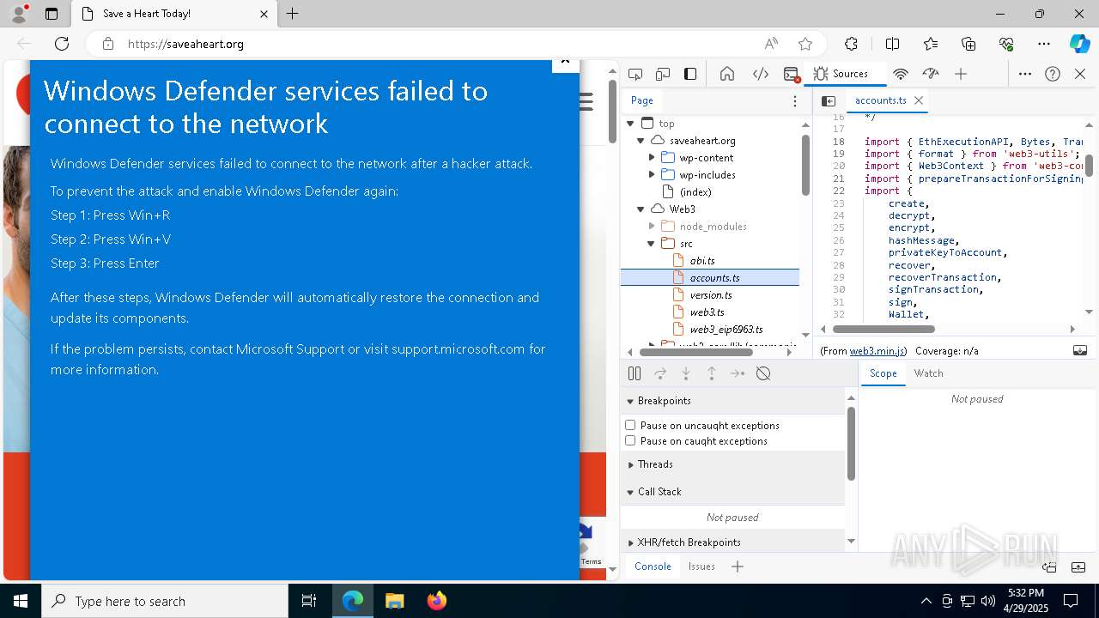Screen dimensions: 1099x618
Task: Pause script execution
Action: click(635, 373)
